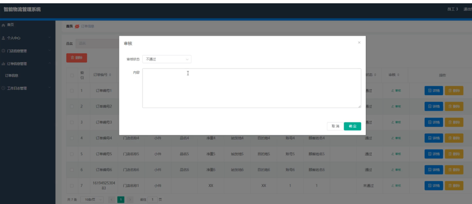Screen dimensions: 472x204
Task: Sort by 订单编号 column sort arrows
Action: [110, 75]
